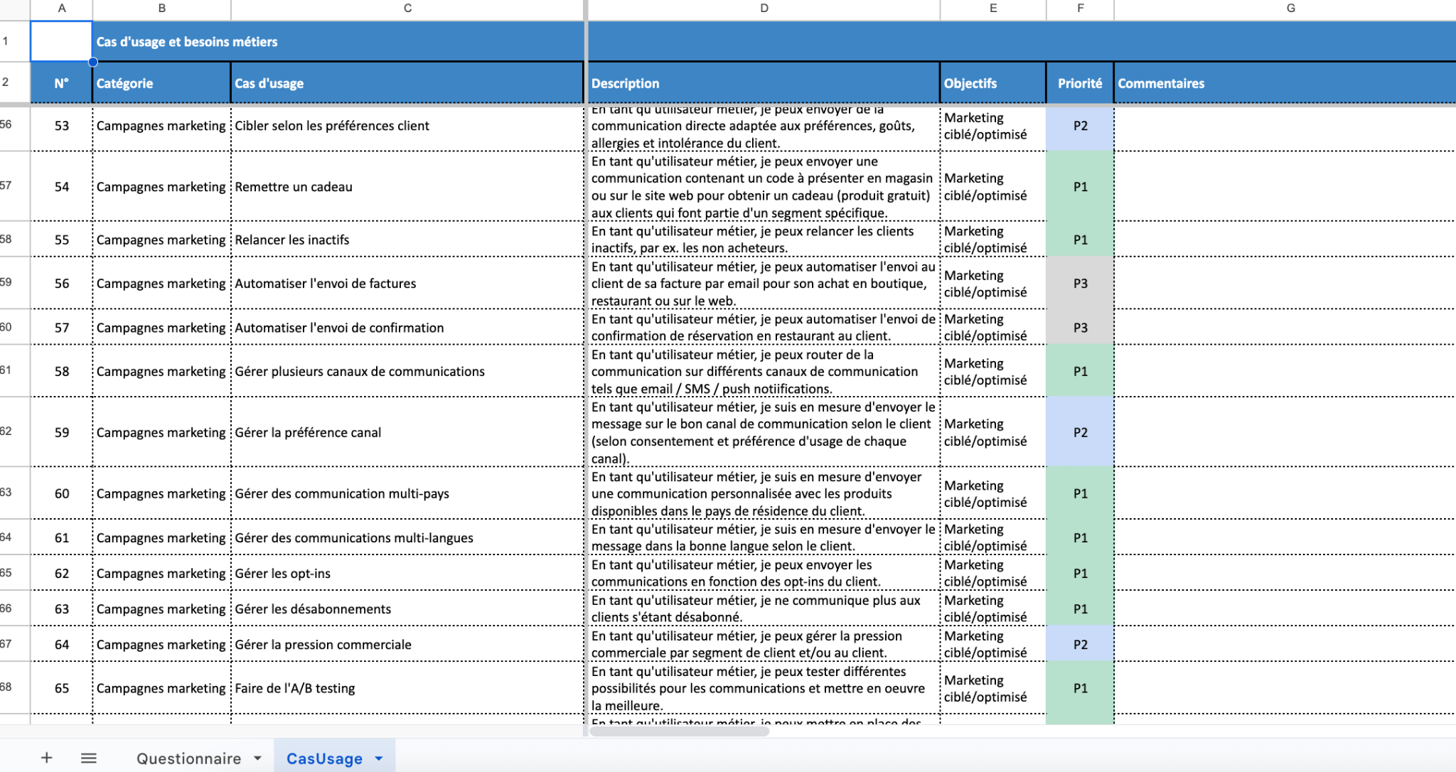
Task: Click number cell 58
Action: (x=61, y=371)
